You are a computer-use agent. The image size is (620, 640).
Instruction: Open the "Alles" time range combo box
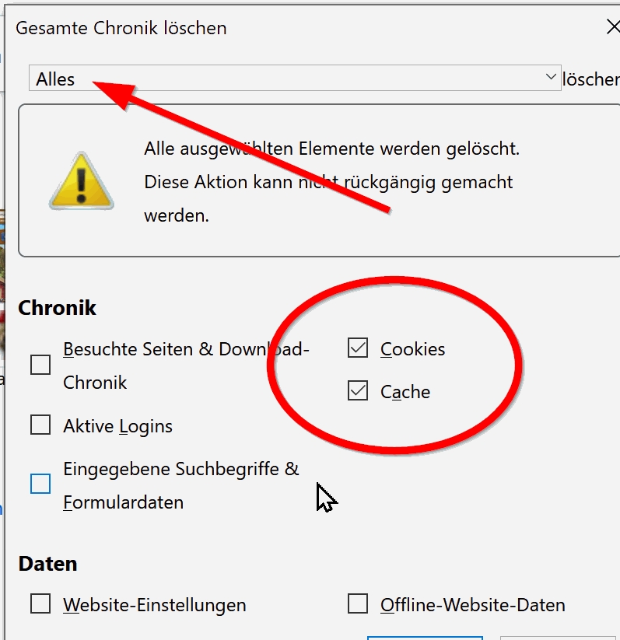point(294,79)
